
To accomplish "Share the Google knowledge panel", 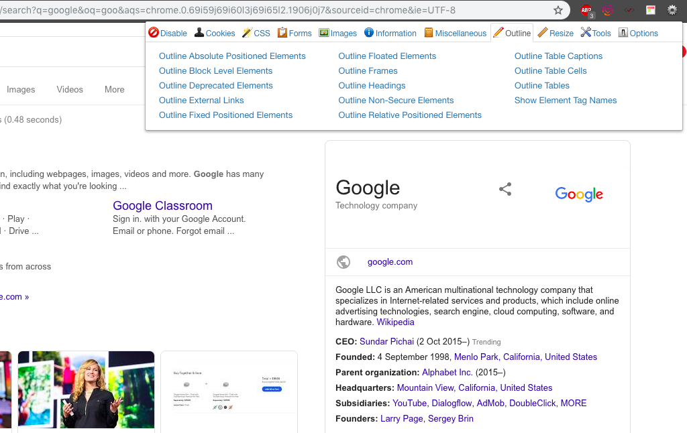I will coord(505,189).
